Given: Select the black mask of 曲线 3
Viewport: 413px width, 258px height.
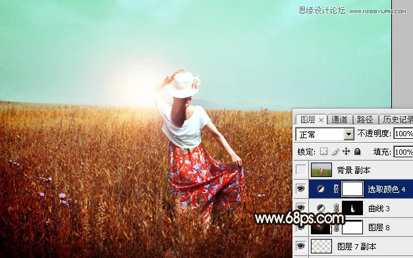Looking at the screenshot, I should tap(352, 208).
